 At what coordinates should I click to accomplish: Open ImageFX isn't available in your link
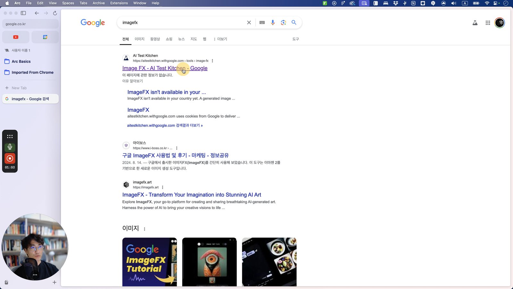click(x=167, y=92)
